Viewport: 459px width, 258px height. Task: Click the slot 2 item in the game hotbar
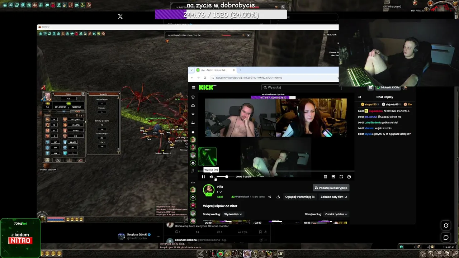pos(220,254)
